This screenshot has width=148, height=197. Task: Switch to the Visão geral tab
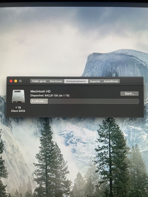[39, 81]
